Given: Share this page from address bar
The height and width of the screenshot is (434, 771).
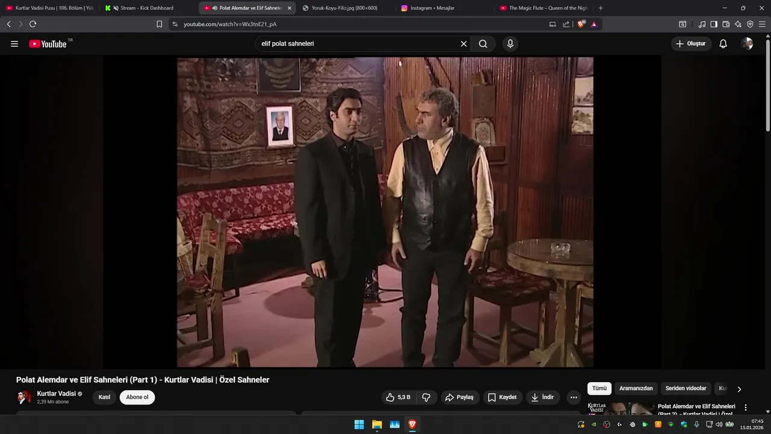Looking at the screenshot, I should coord(566,24).
